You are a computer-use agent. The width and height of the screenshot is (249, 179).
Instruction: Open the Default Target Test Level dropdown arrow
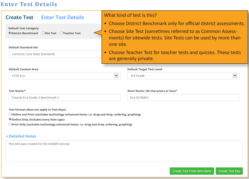235,76
